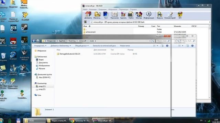Click the Windows Start button

pos(1,121)
